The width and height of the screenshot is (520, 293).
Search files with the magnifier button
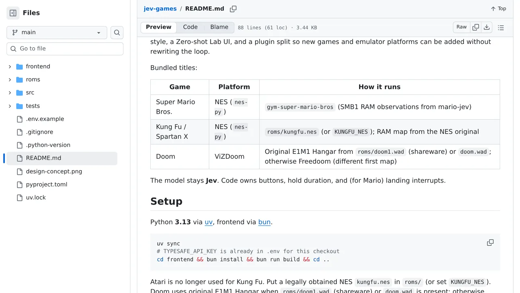[x=117, y=33]
